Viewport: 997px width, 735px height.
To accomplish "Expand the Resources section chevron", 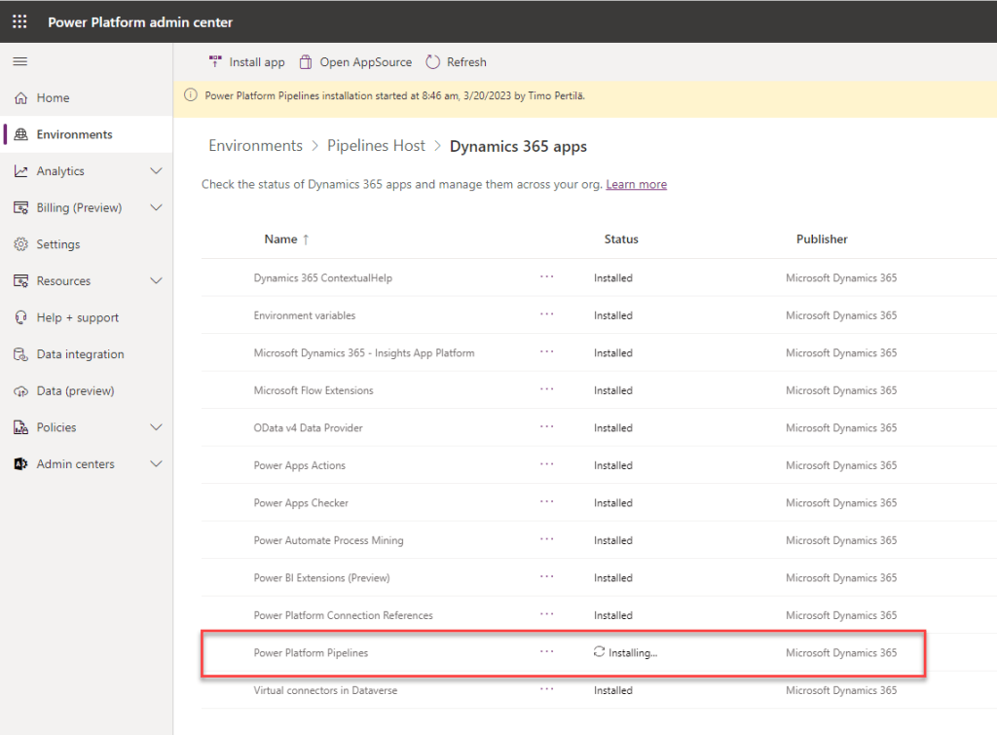I will [x=156, y=281].
